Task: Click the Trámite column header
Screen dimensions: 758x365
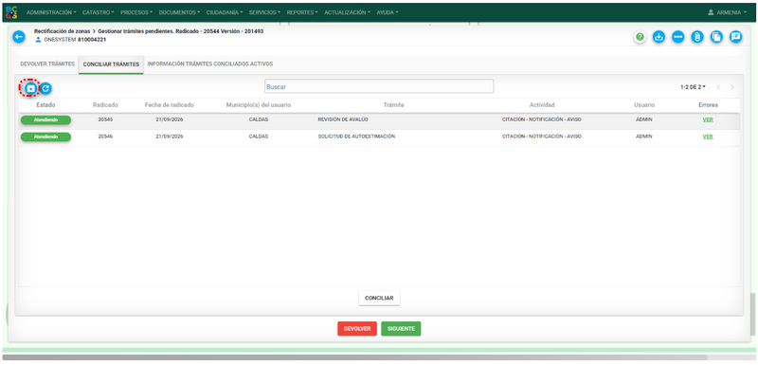Action: 393,105
